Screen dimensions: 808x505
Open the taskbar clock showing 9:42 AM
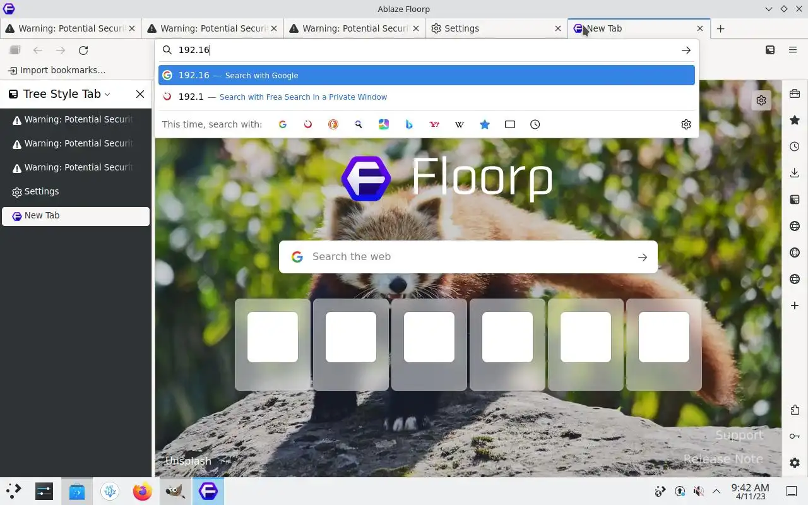pyautogui.click(x=750, y=491)
